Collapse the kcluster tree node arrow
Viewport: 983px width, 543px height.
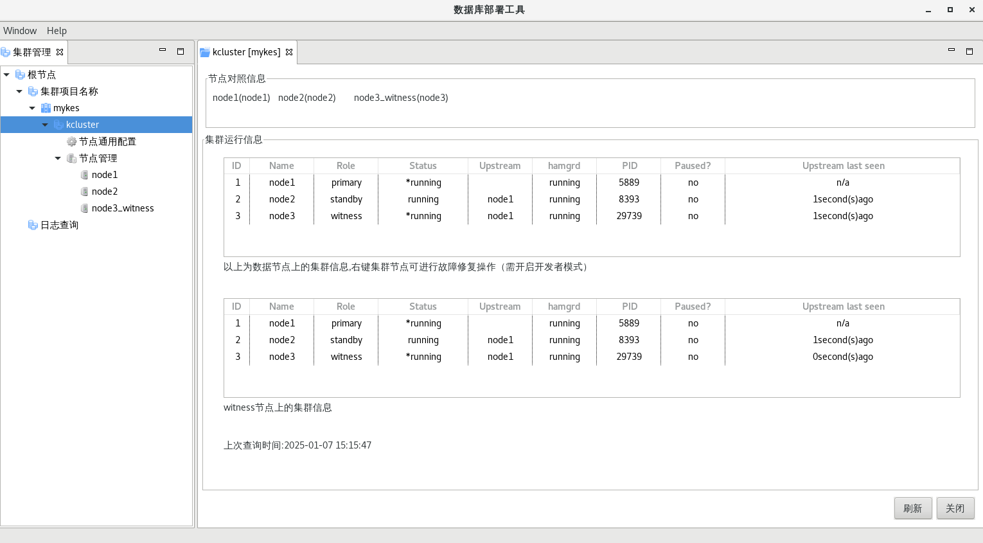point(45,125)
